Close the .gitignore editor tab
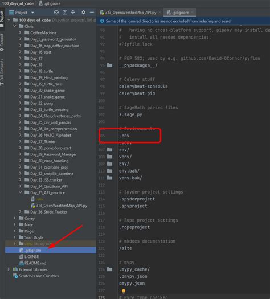Viewport: 270px width, 299px height. pos(192,13)
